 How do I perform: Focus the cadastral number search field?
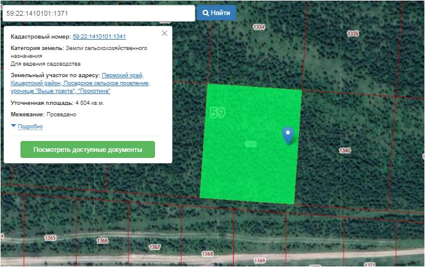98,13
